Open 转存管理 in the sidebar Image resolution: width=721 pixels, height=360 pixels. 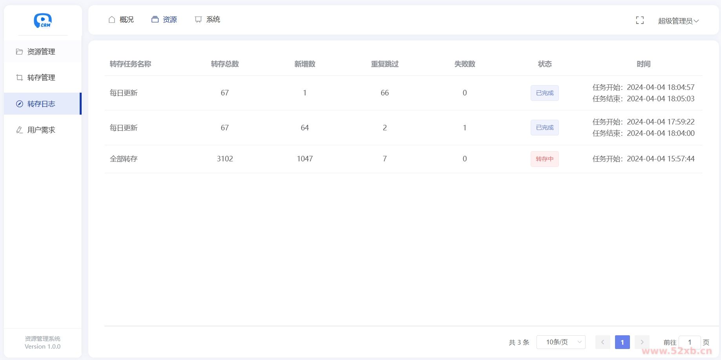coord(41,78)
